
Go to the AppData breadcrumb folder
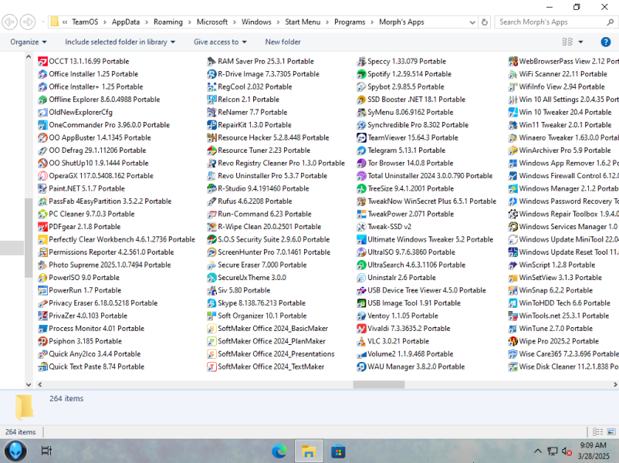126,22
